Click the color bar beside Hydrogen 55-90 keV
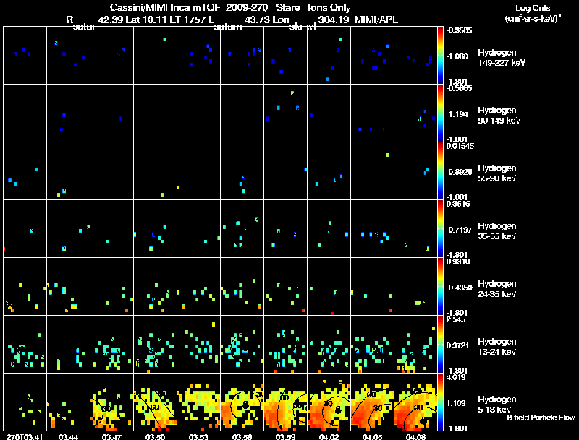This screenshot has height=440, width=579. [440, 171]
